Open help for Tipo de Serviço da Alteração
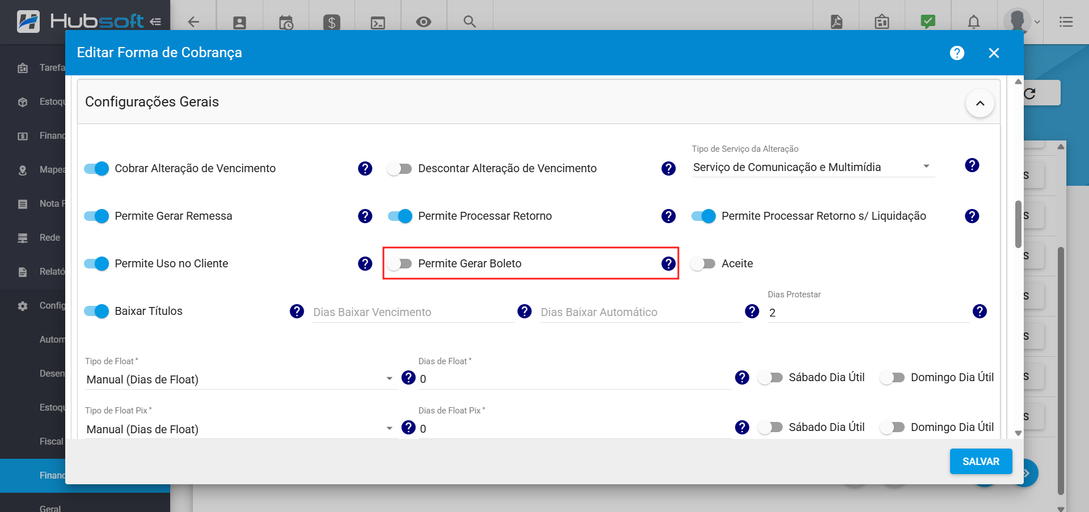Viewport: 1089px width, 512px height. 972,165
